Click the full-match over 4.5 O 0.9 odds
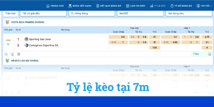 (139, 37)
